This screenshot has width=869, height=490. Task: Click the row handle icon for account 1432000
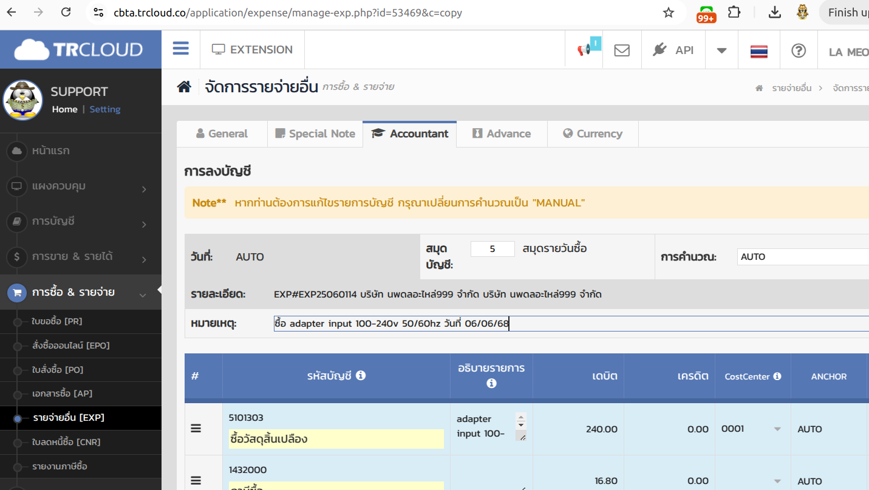(196, 481)
